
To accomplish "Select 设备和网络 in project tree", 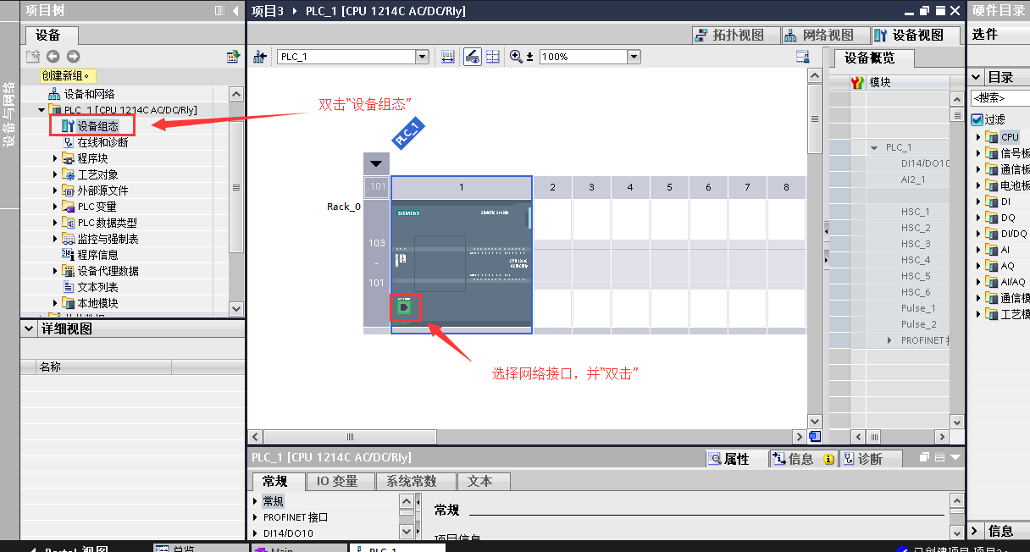I will click(89, 94).
